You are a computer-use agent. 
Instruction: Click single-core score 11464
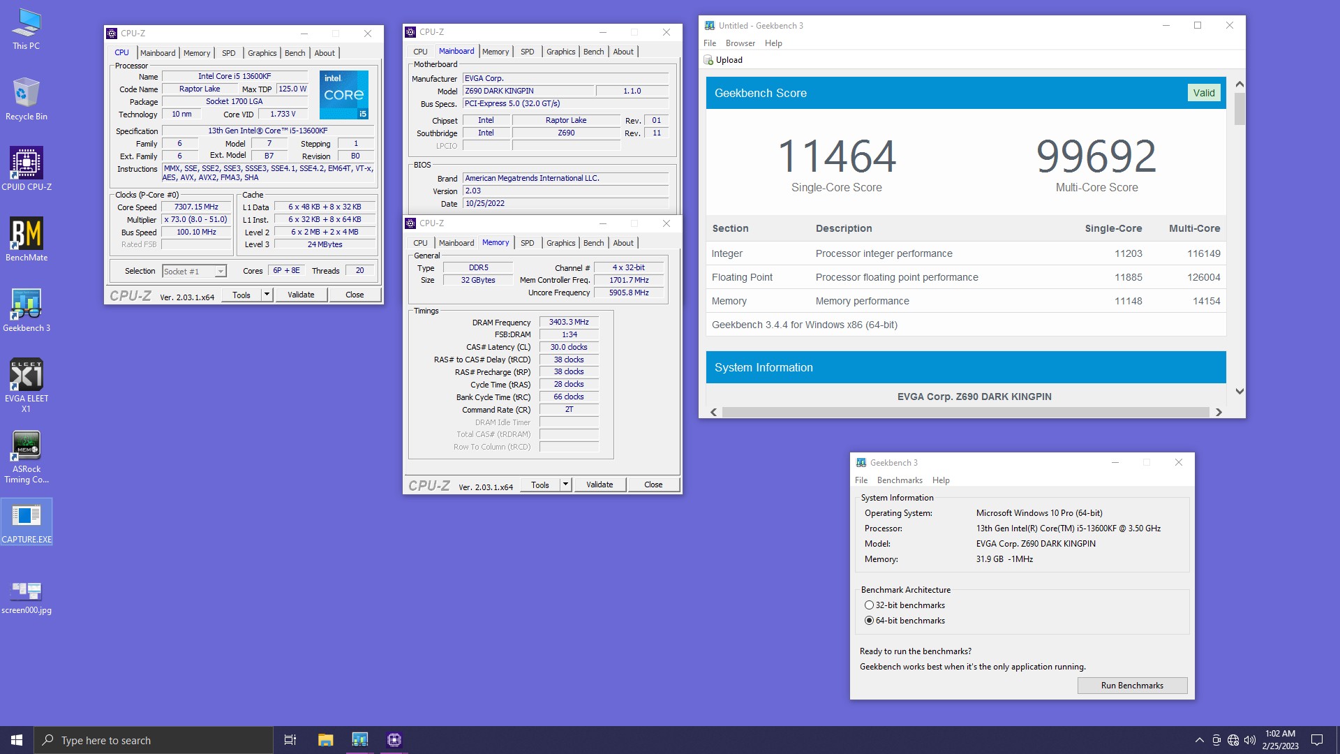click(x=836, y=156)
